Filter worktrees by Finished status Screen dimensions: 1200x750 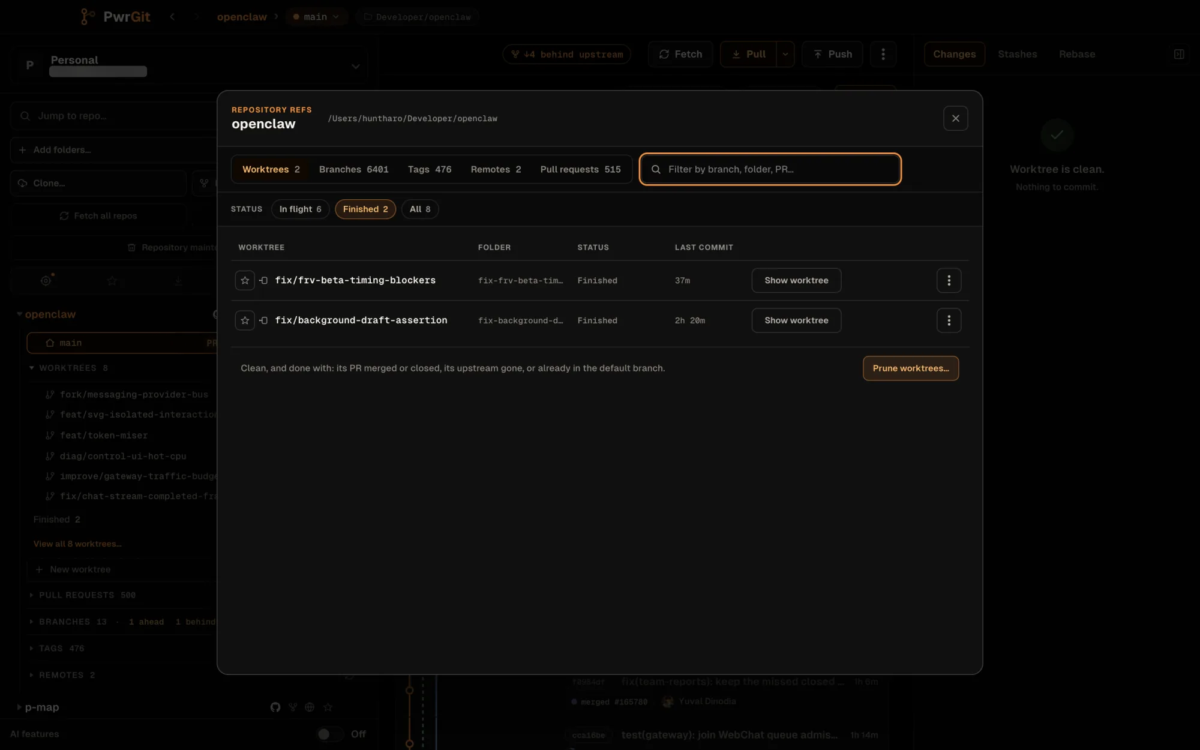tap(365, 209)
